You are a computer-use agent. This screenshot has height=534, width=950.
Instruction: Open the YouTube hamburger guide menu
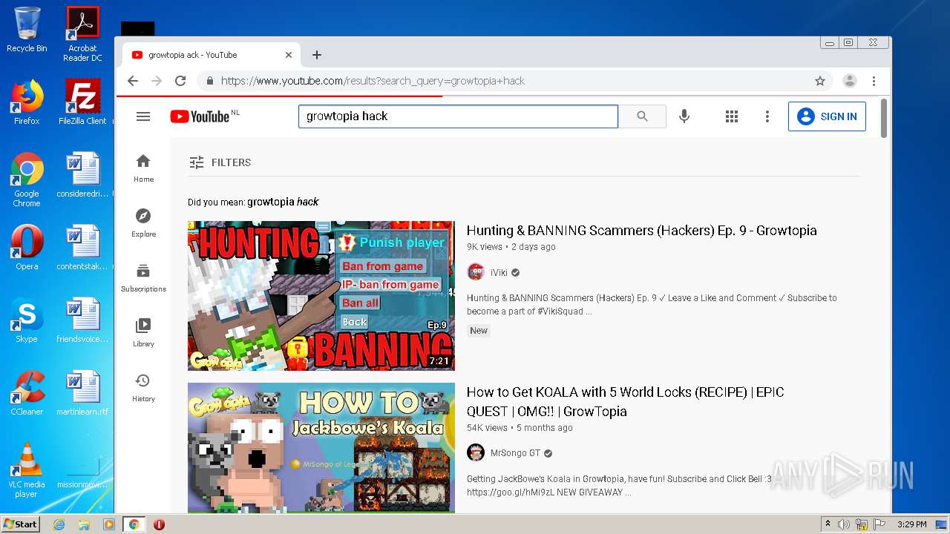point(143,116)
